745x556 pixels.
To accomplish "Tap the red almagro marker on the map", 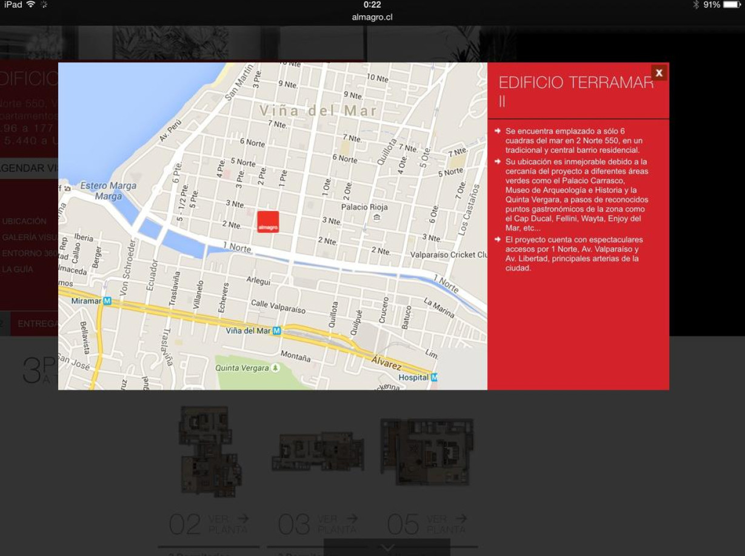I will [x=268, y=222].
